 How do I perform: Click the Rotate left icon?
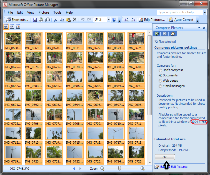[x=127, y=20]
